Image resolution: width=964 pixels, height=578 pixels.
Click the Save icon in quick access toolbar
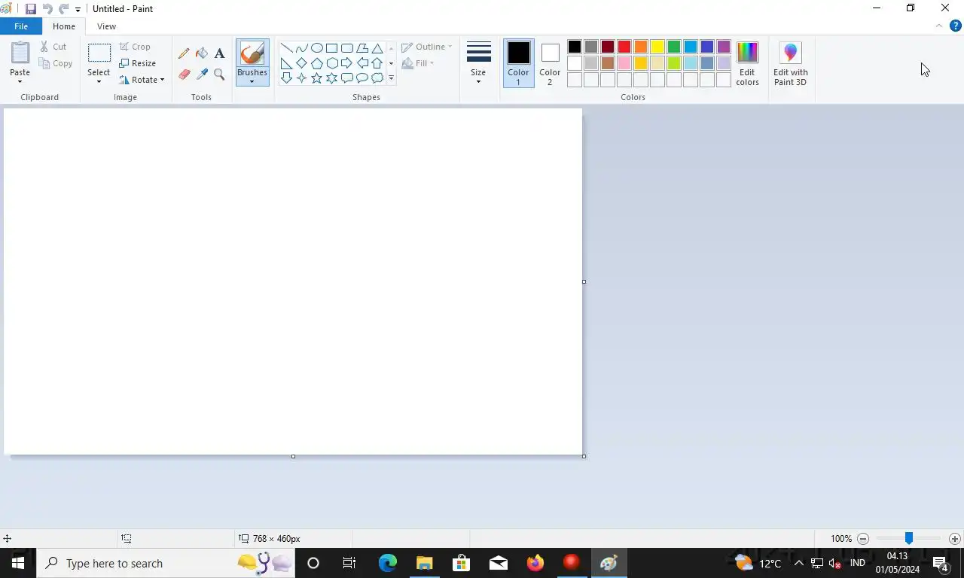click(31, 9)
